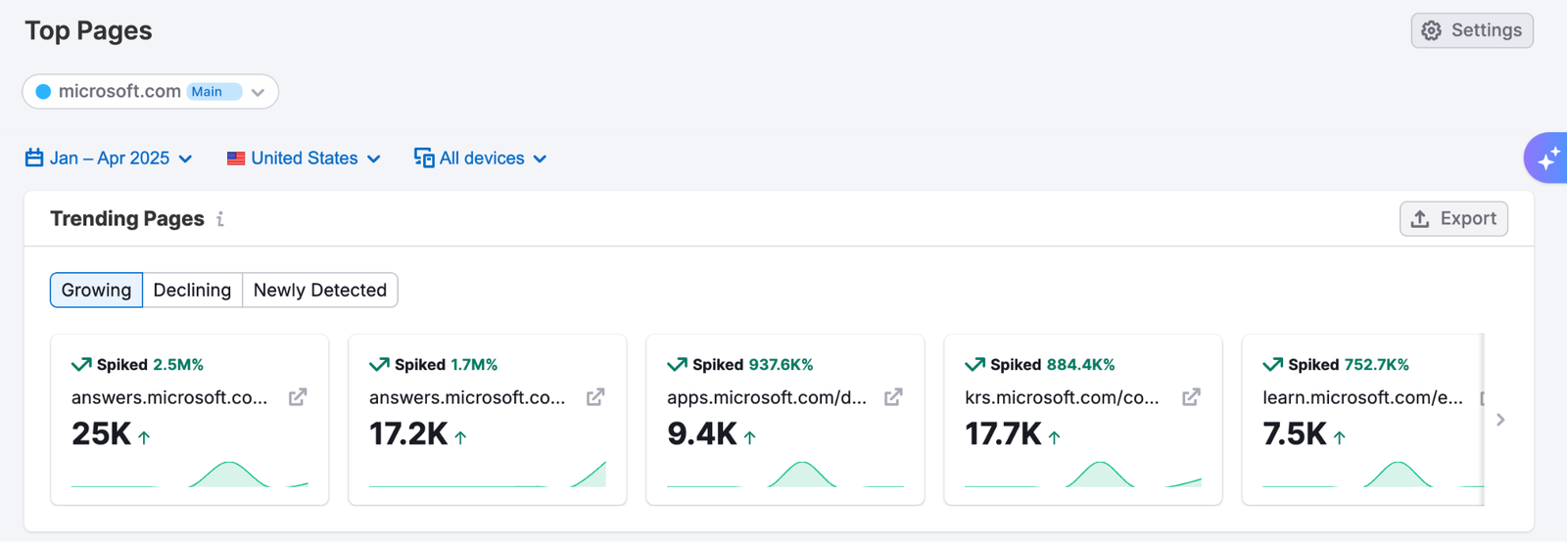Click the 7.5K traffic value
1567x542 pixels.
click(1295, 433)
